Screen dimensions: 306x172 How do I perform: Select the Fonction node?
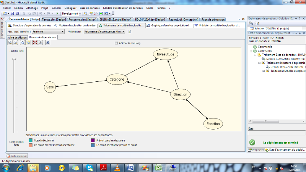click(213, 123)
